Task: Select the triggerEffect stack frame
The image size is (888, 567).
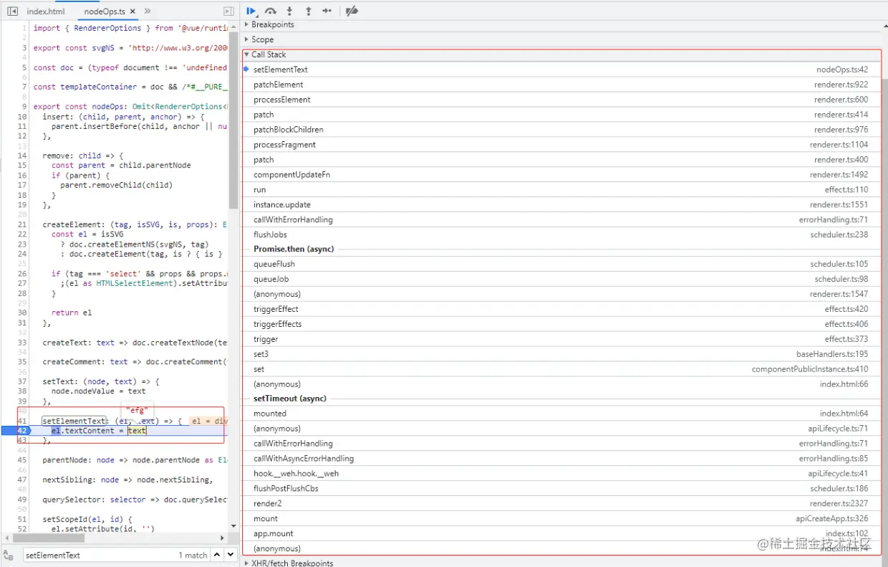Action: tap(562, 310)
